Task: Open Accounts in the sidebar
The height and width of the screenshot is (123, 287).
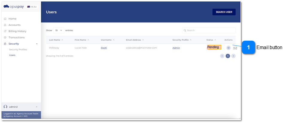Action: (14, 25)
